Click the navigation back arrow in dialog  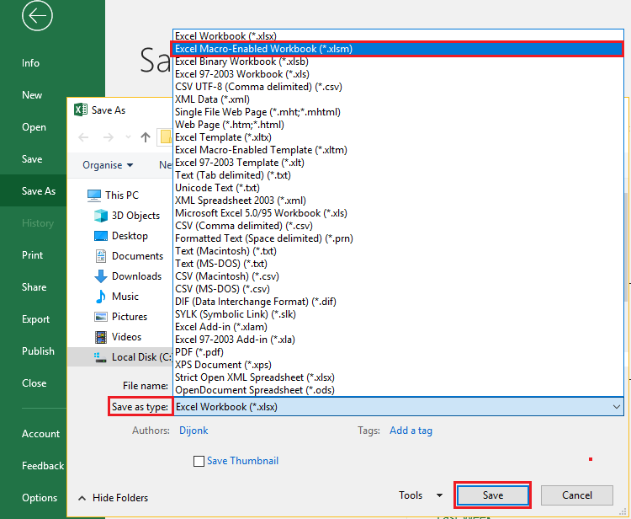(83, 137)
